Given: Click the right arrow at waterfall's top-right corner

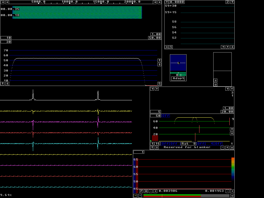Looking at the screenshot, I should tap(155, 2).
